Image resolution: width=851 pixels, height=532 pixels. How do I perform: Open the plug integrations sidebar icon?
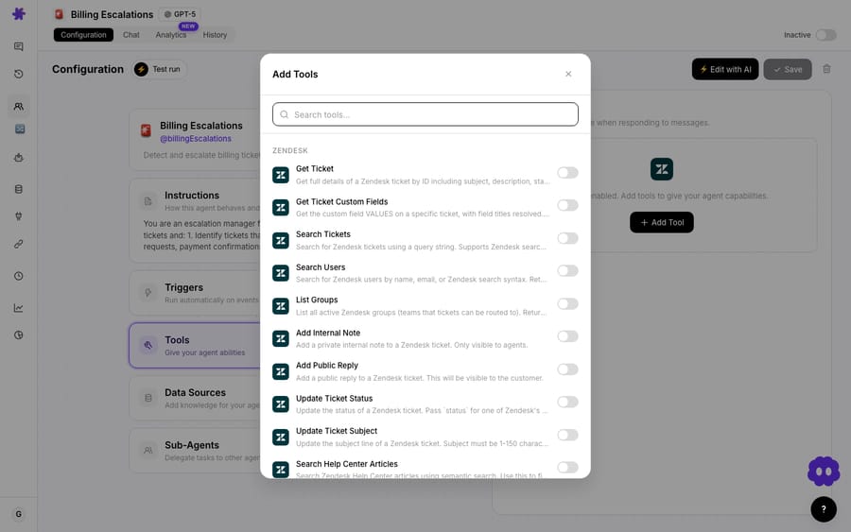(x=19, y=216)
